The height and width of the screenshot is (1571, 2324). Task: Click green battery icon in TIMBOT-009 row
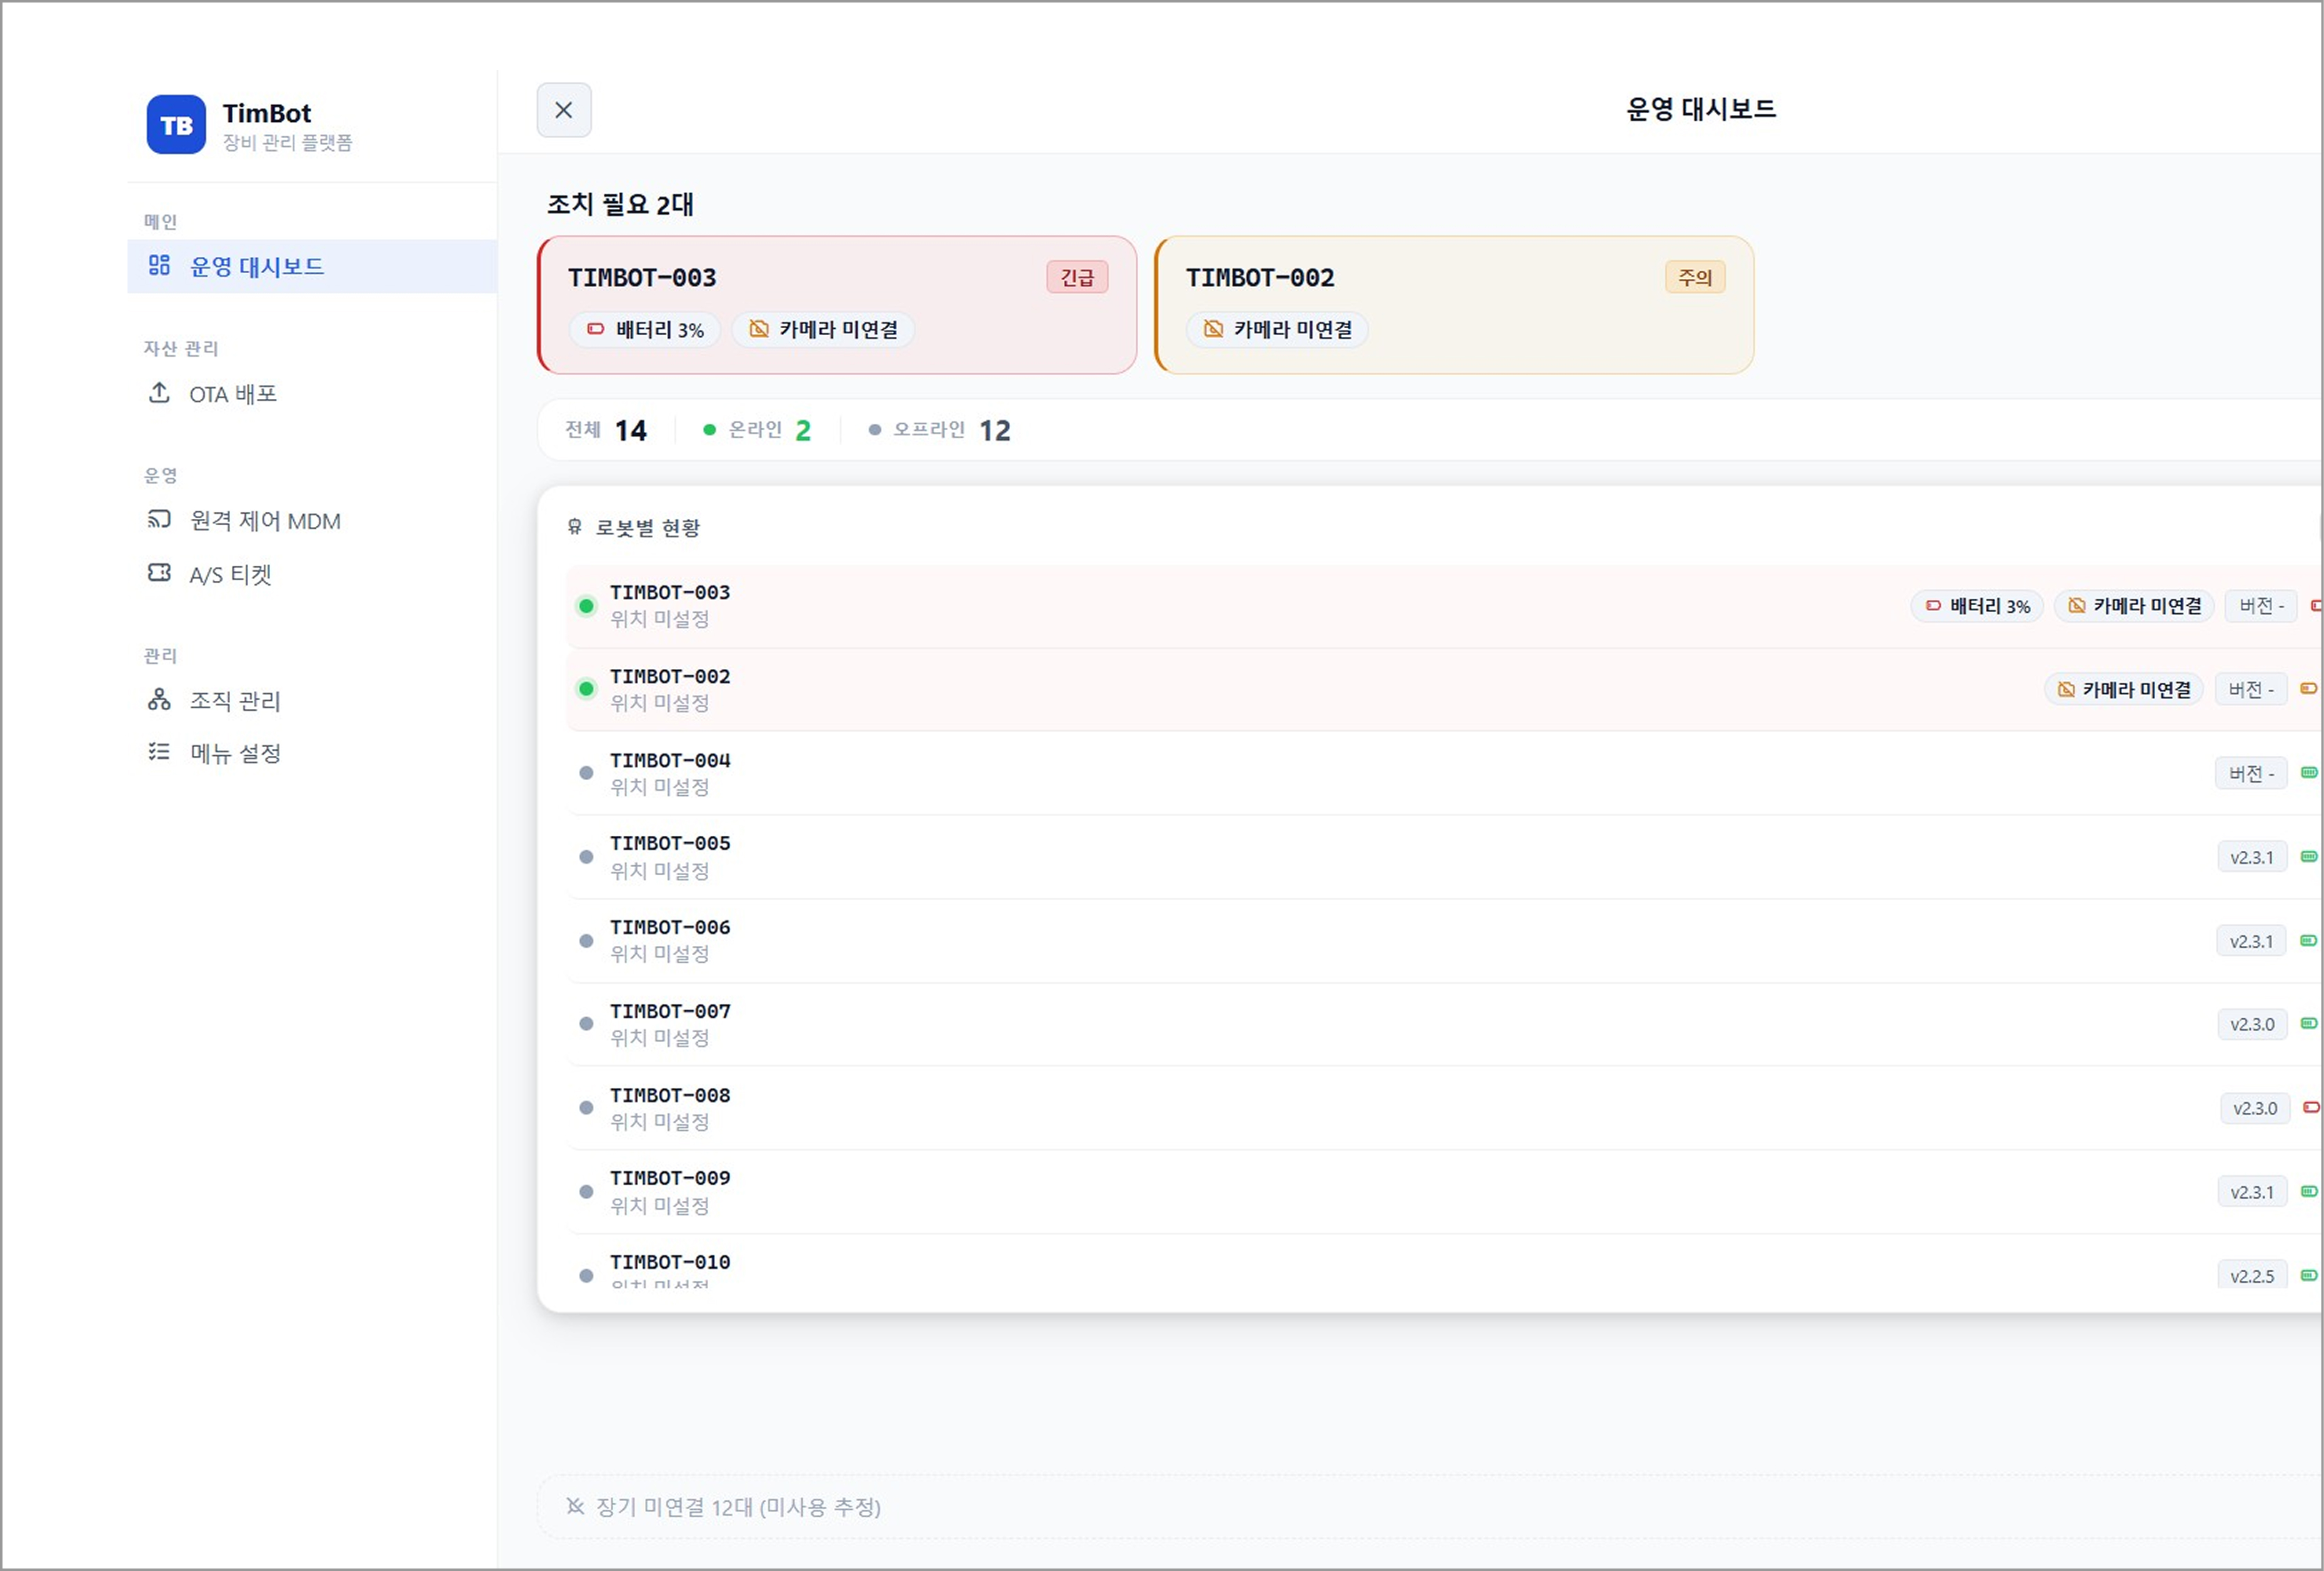[x=2309, y=1191]
